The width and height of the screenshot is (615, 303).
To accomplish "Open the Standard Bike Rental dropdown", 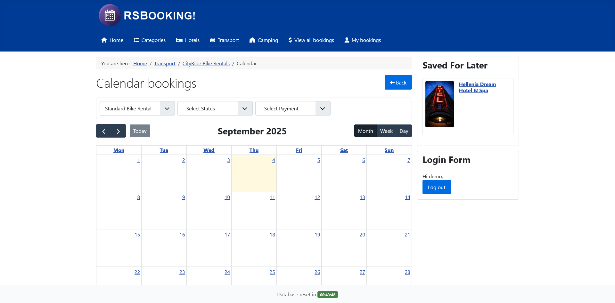I will [137, 108].
